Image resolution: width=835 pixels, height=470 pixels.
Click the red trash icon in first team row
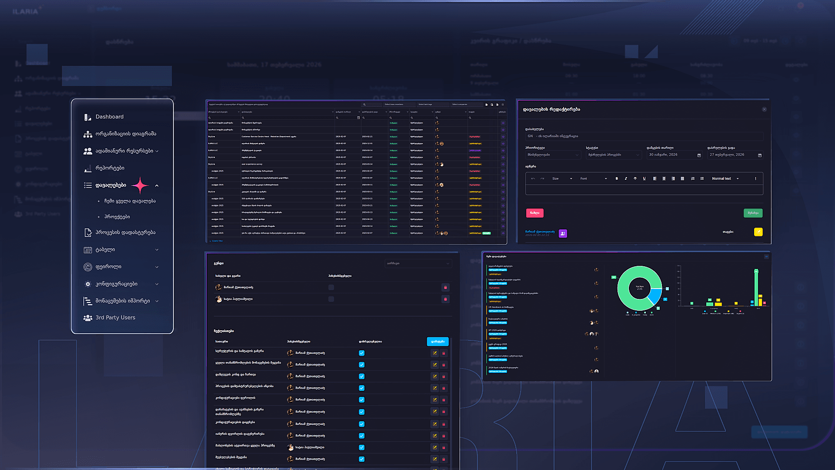(x=445, y=287)
